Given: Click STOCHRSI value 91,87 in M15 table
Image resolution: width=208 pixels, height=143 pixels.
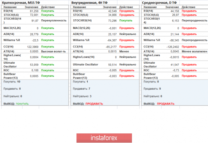Looking at the screenshot, I should [x=35, y=21].
